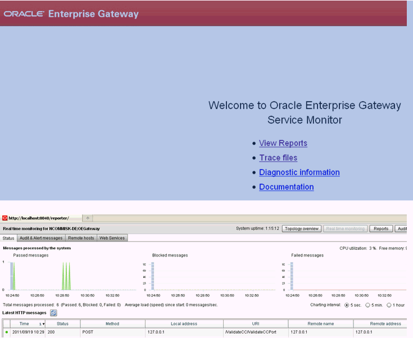Screen dimensions: 413x338
Task: Click the 2011/09/19 10:29 time cell
Action: (28, 332)
